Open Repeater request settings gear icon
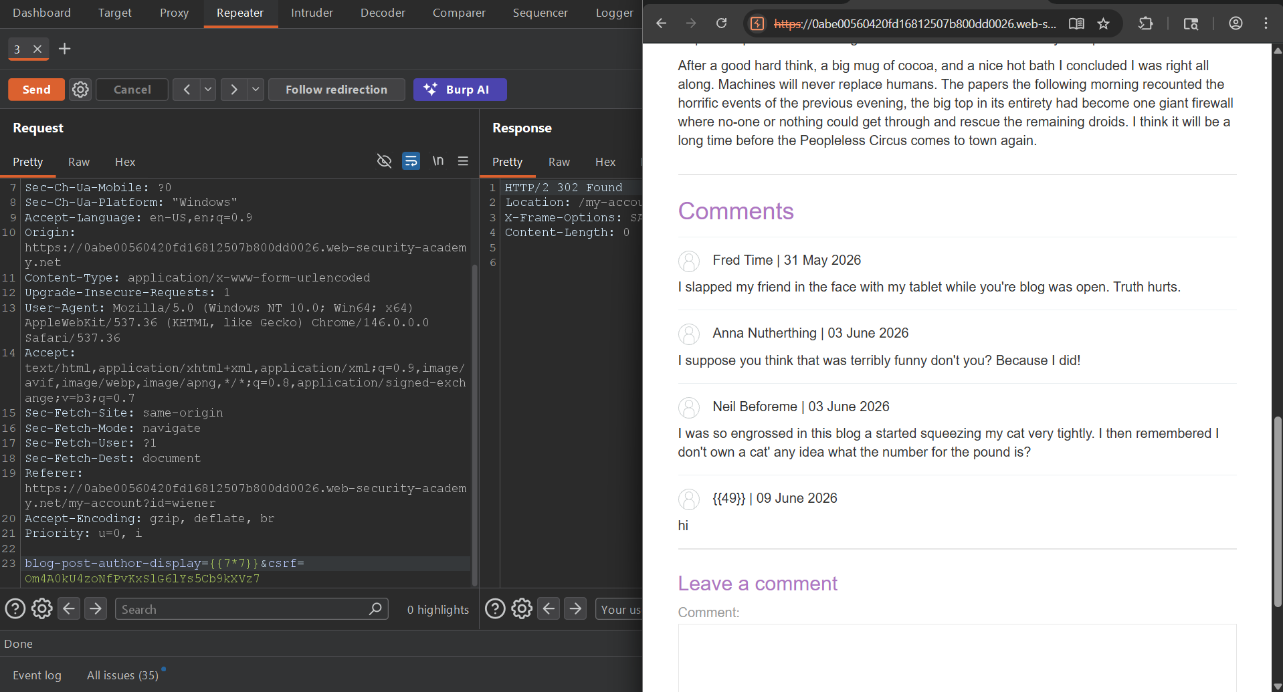Image resolution: width=1283 pixels, height=692 pixels. (80, 90)
